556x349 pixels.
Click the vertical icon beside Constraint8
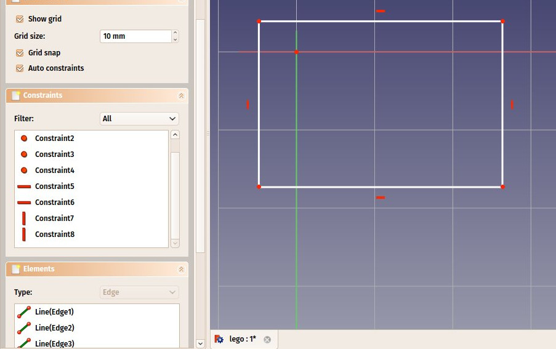pyautogui.click(x=24, y=234)
